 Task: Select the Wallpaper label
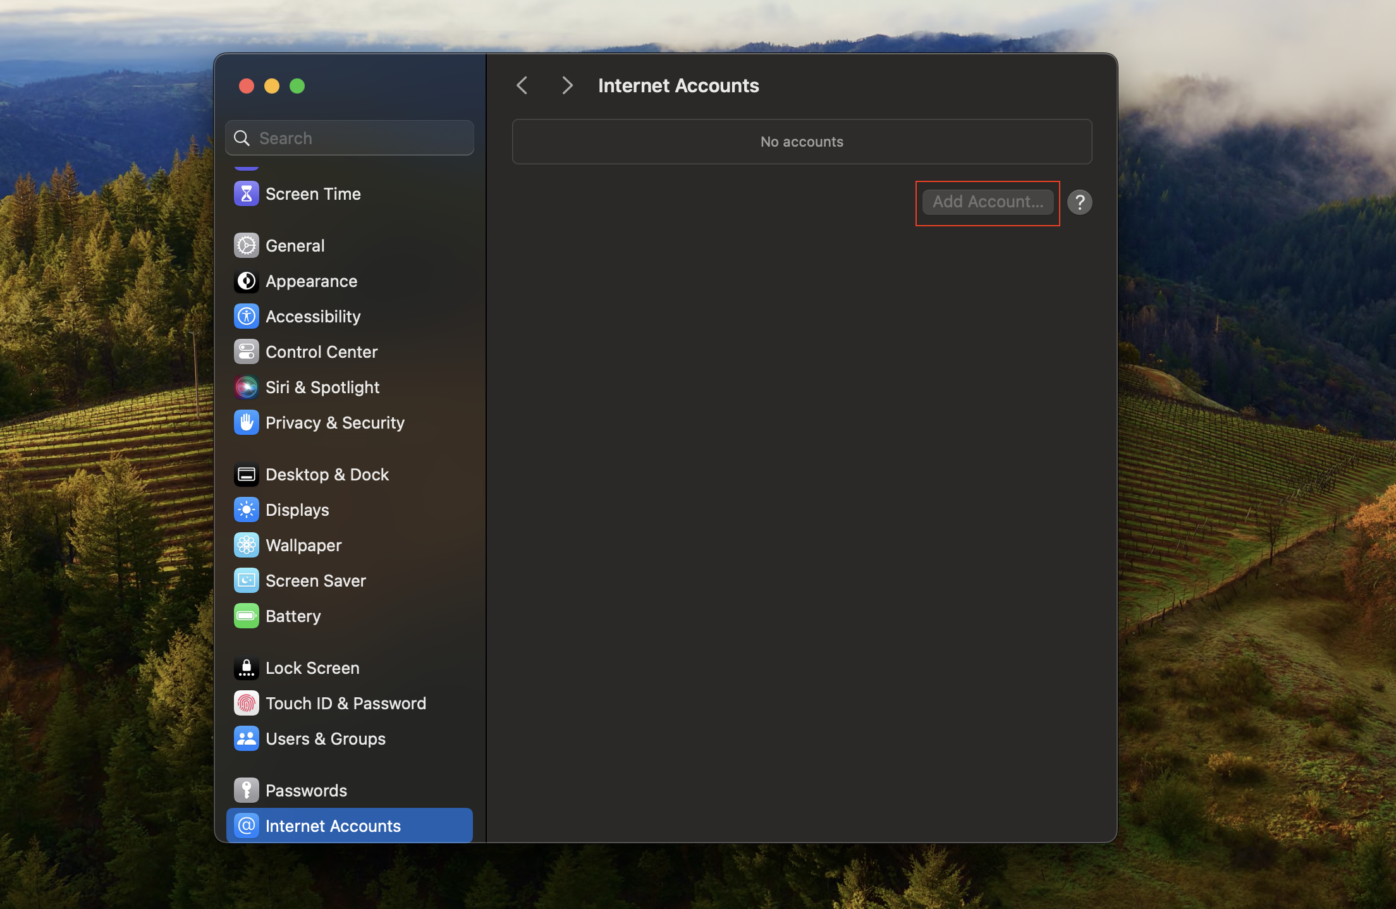303,546
